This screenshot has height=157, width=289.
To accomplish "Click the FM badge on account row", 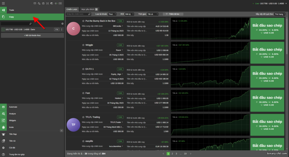I will tap(57, 29).
